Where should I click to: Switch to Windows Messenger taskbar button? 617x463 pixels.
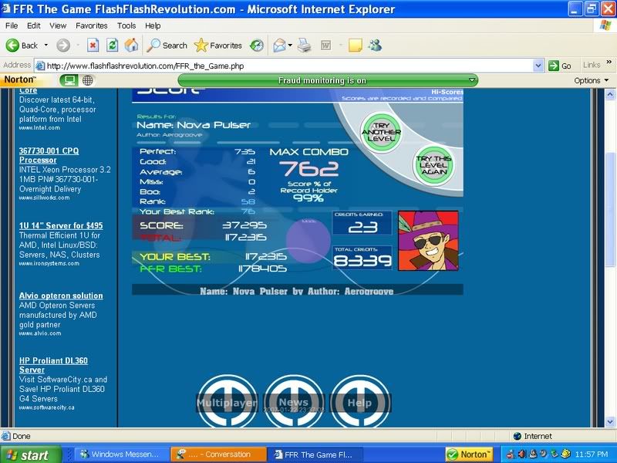click(x=120, y=455)
